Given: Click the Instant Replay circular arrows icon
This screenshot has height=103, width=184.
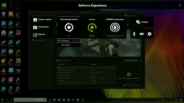Looking at the screenshot, I should (69, 27).
